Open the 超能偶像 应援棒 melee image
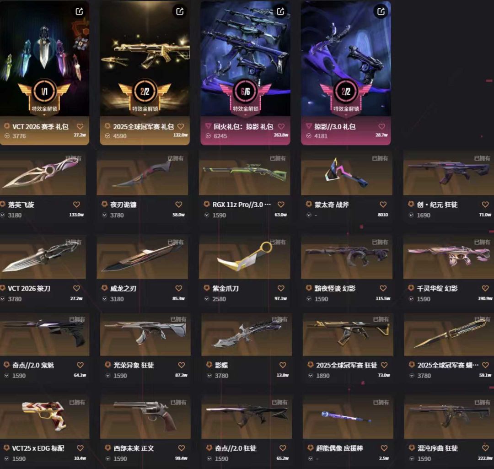The width and height of the screenshot is (494, 469). coord(348,417)
